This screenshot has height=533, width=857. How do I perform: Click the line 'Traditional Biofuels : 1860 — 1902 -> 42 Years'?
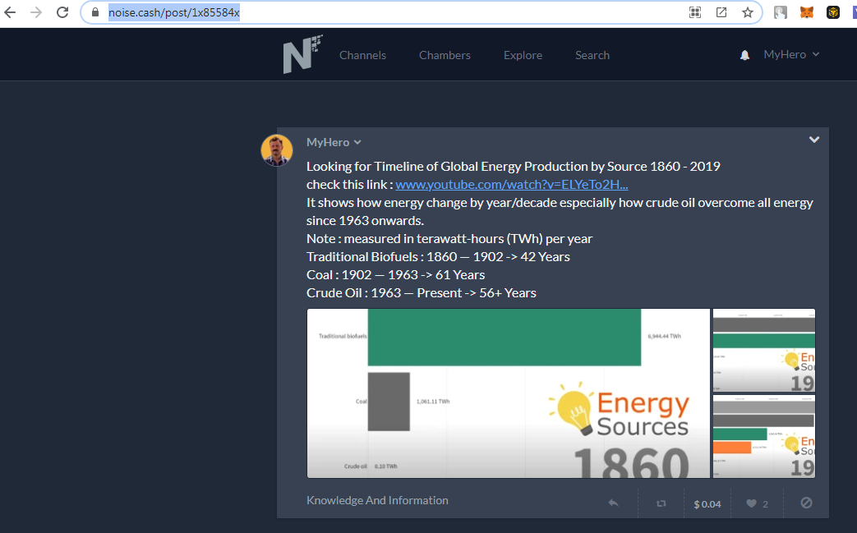[438, 257]
